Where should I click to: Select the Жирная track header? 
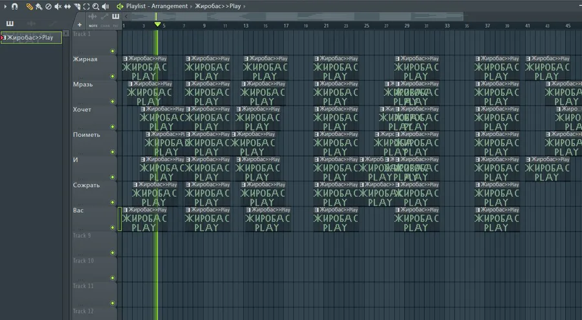pyautogui.click(x=94, y=67)
